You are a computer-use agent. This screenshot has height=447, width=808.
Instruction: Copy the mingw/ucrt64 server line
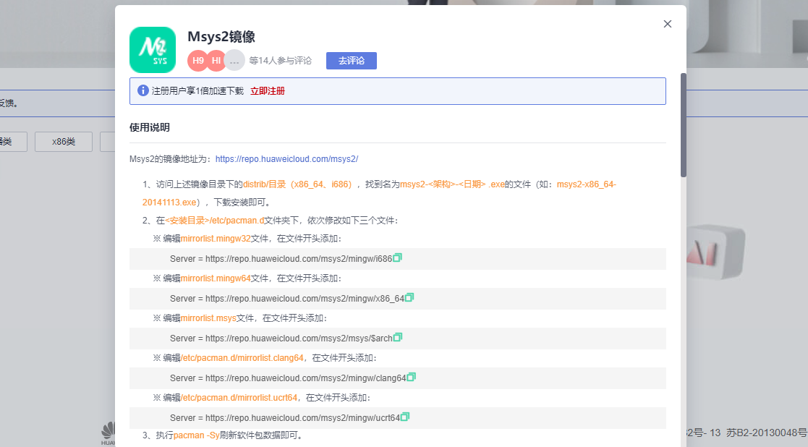[405, 417]
